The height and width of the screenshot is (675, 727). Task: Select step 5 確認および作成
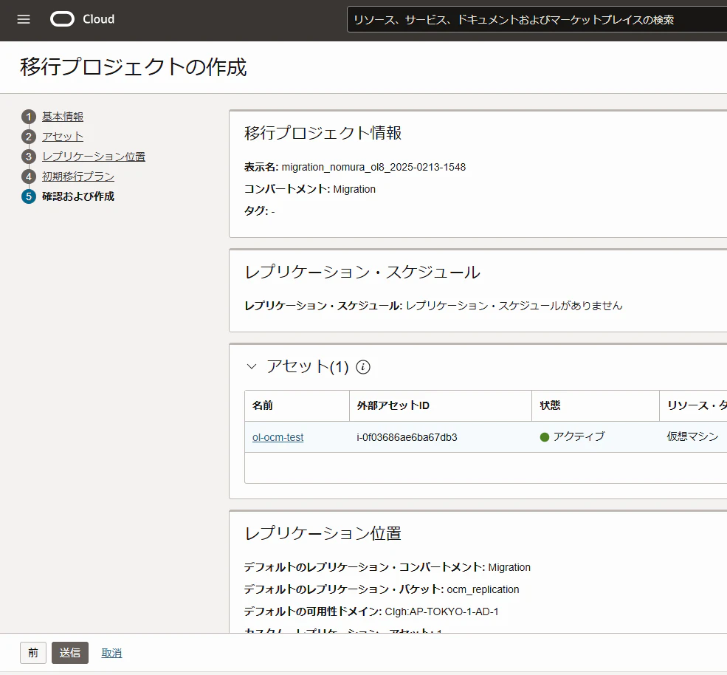78,196
